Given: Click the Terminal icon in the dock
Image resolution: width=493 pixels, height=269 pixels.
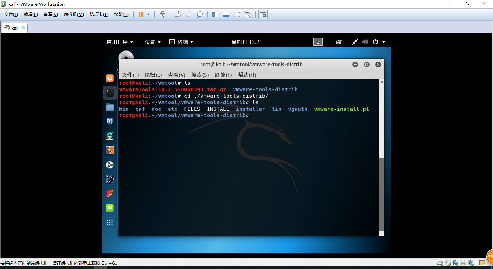Looking at the screenshot, I should coord(110,93).
